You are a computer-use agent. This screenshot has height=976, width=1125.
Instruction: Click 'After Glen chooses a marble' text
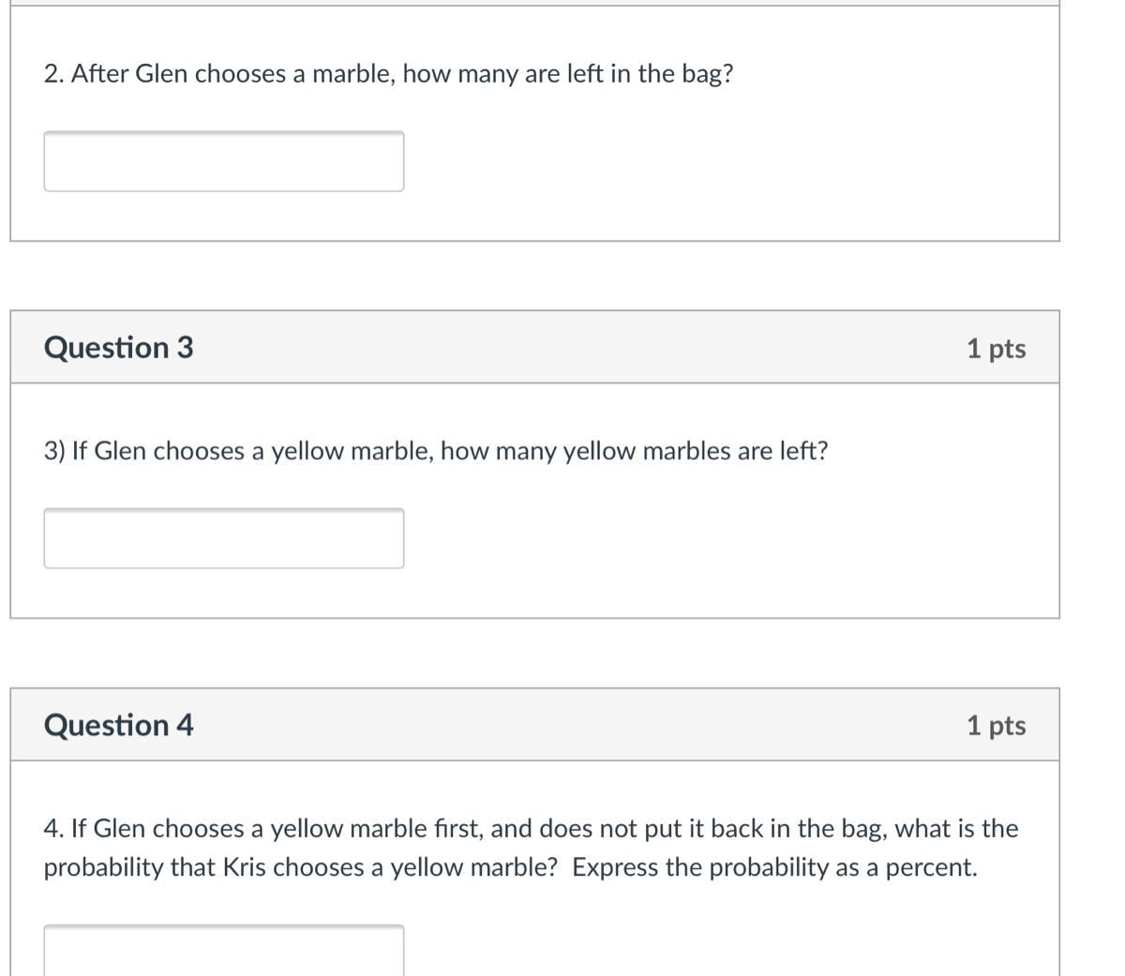tap(232, 74)
